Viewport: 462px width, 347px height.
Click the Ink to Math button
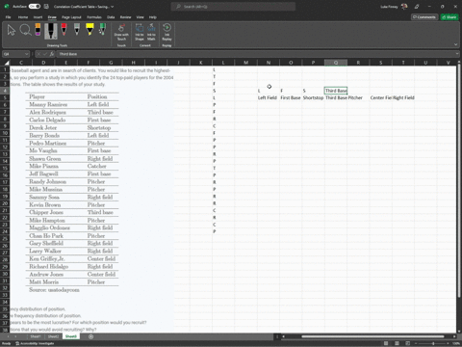click(151, 32)
